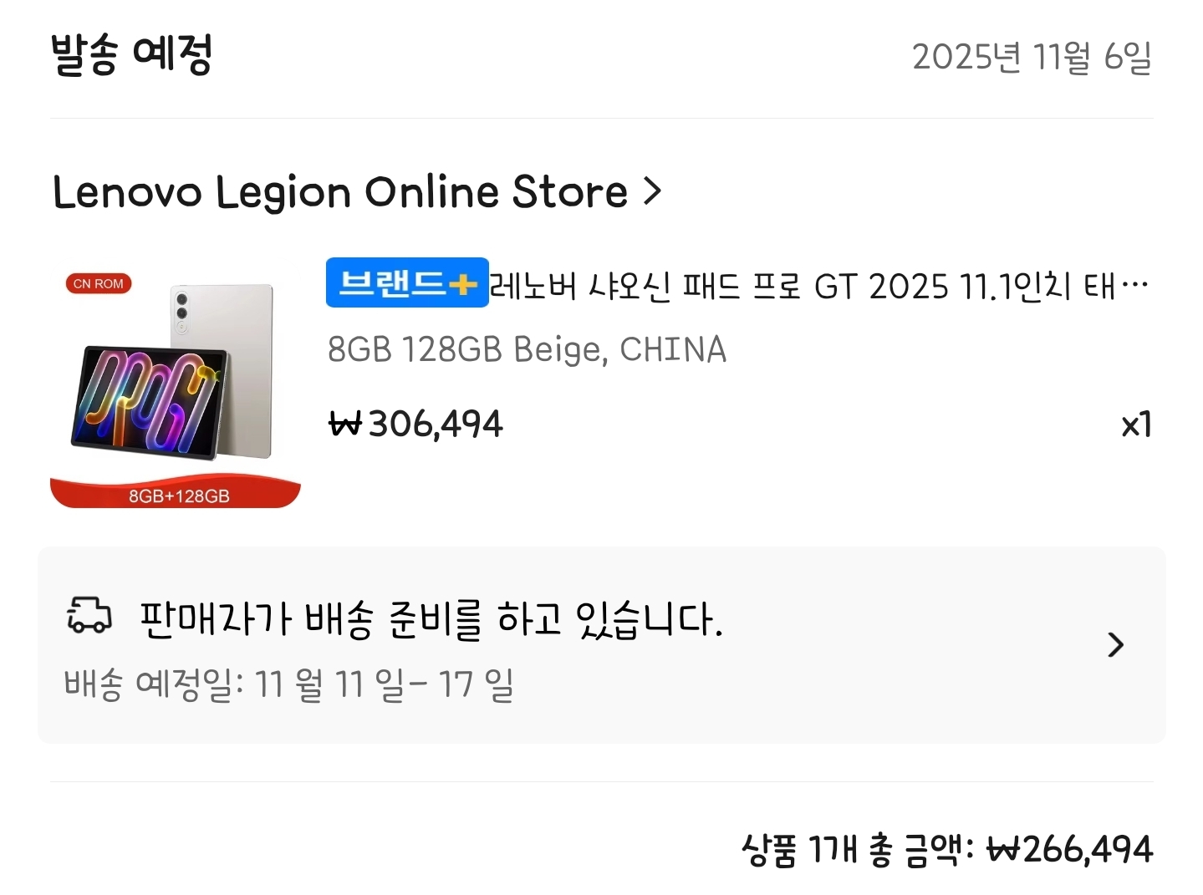The height and width of the screenshot is (895, 1203).
Task: Open the Lenovo Legion Online Store link
Action: coord(339,191)
